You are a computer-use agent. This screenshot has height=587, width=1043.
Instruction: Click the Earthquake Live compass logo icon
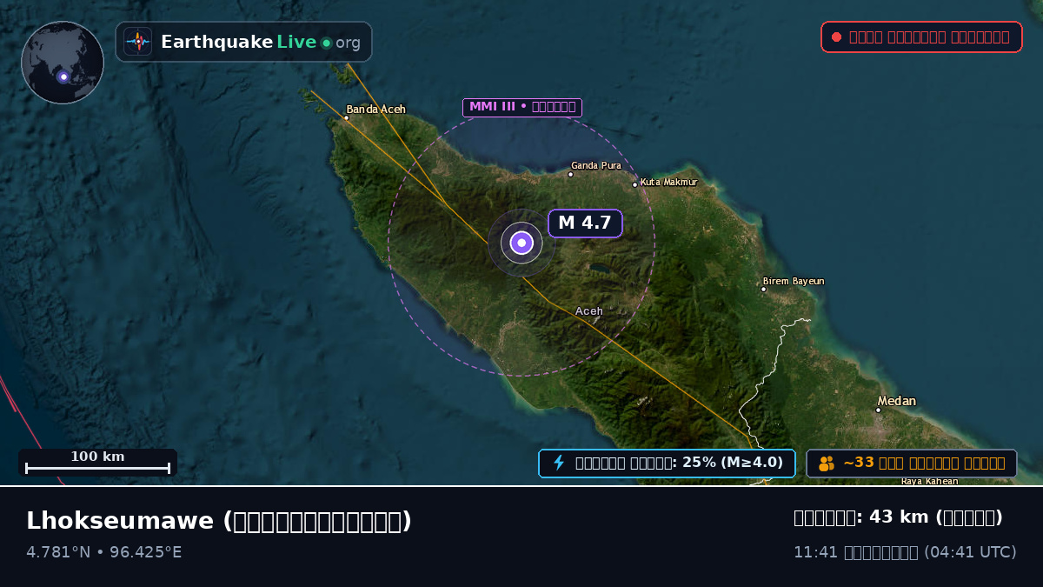point(138,42)
